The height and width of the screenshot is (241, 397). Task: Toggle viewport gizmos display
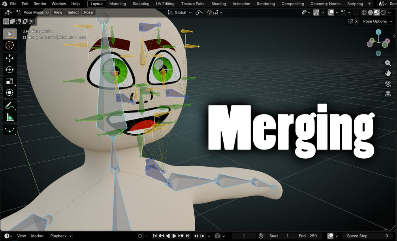click(316, 12)
